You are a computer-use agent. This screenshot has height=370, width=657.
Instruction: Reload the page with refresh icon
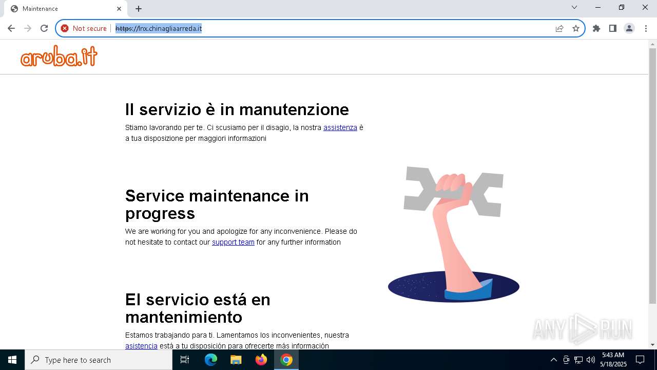point(44,28)
